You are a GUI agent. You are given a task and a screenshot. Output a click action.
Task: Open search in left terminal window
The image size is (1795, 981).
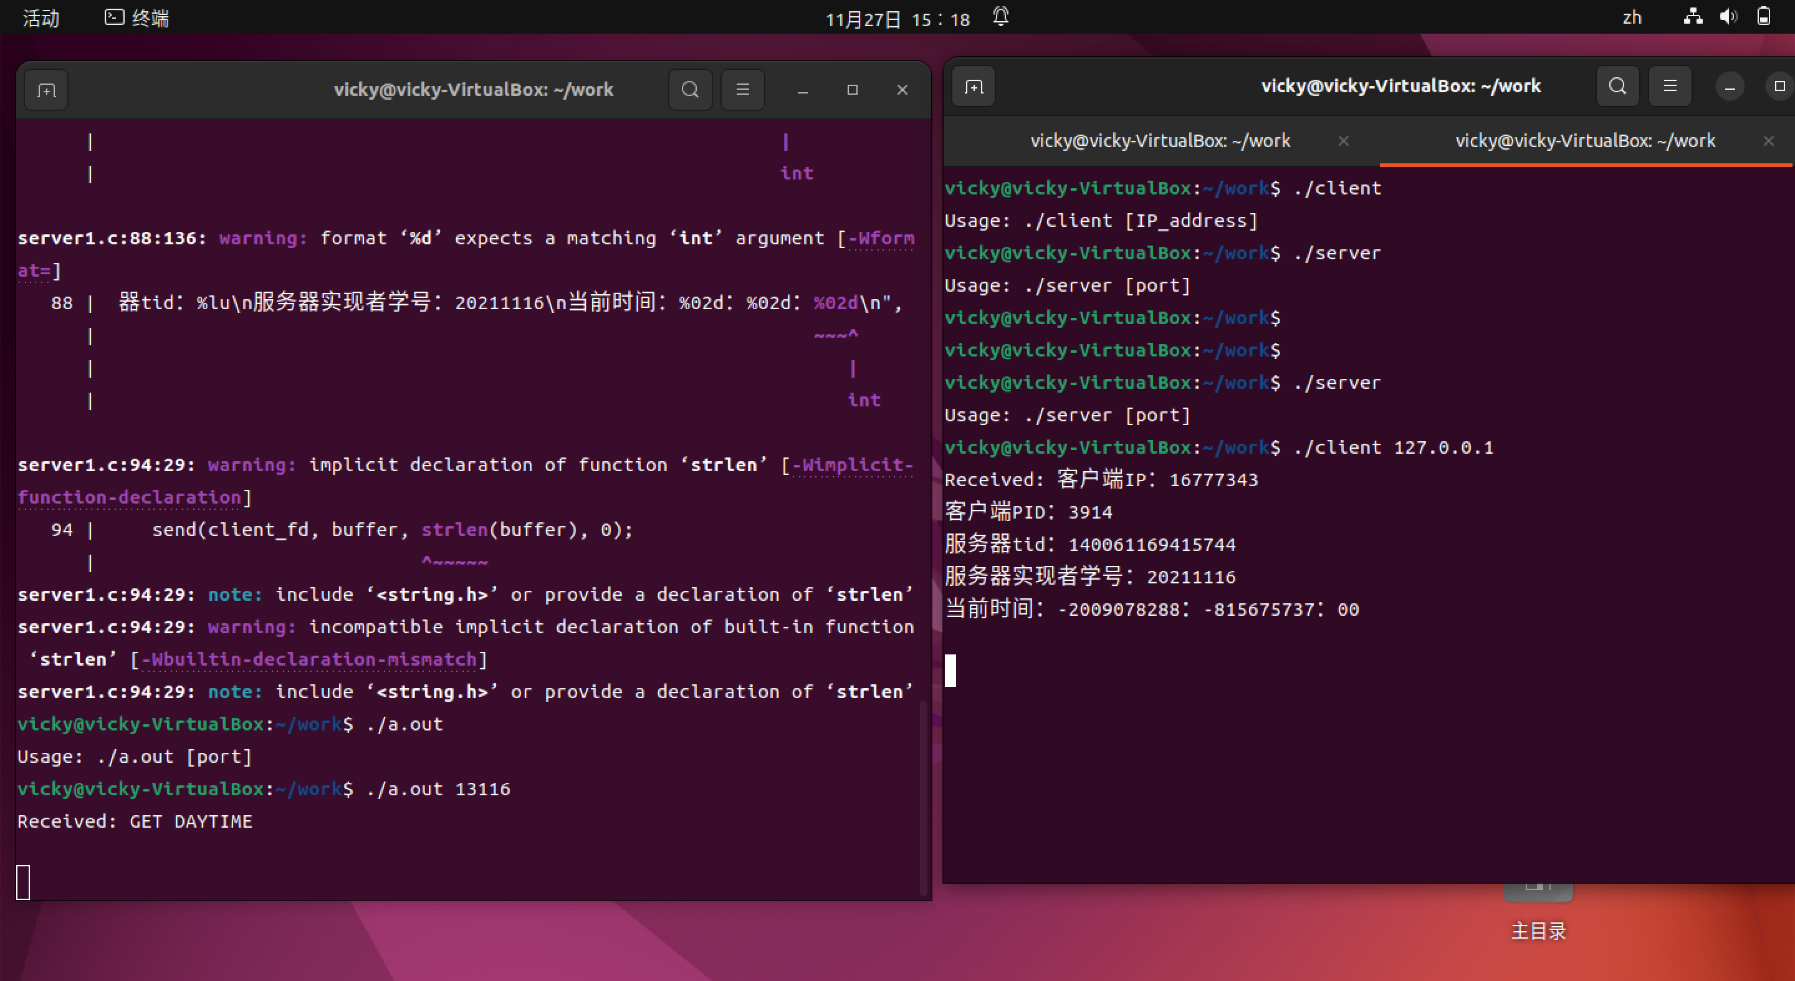click(690, 90)
